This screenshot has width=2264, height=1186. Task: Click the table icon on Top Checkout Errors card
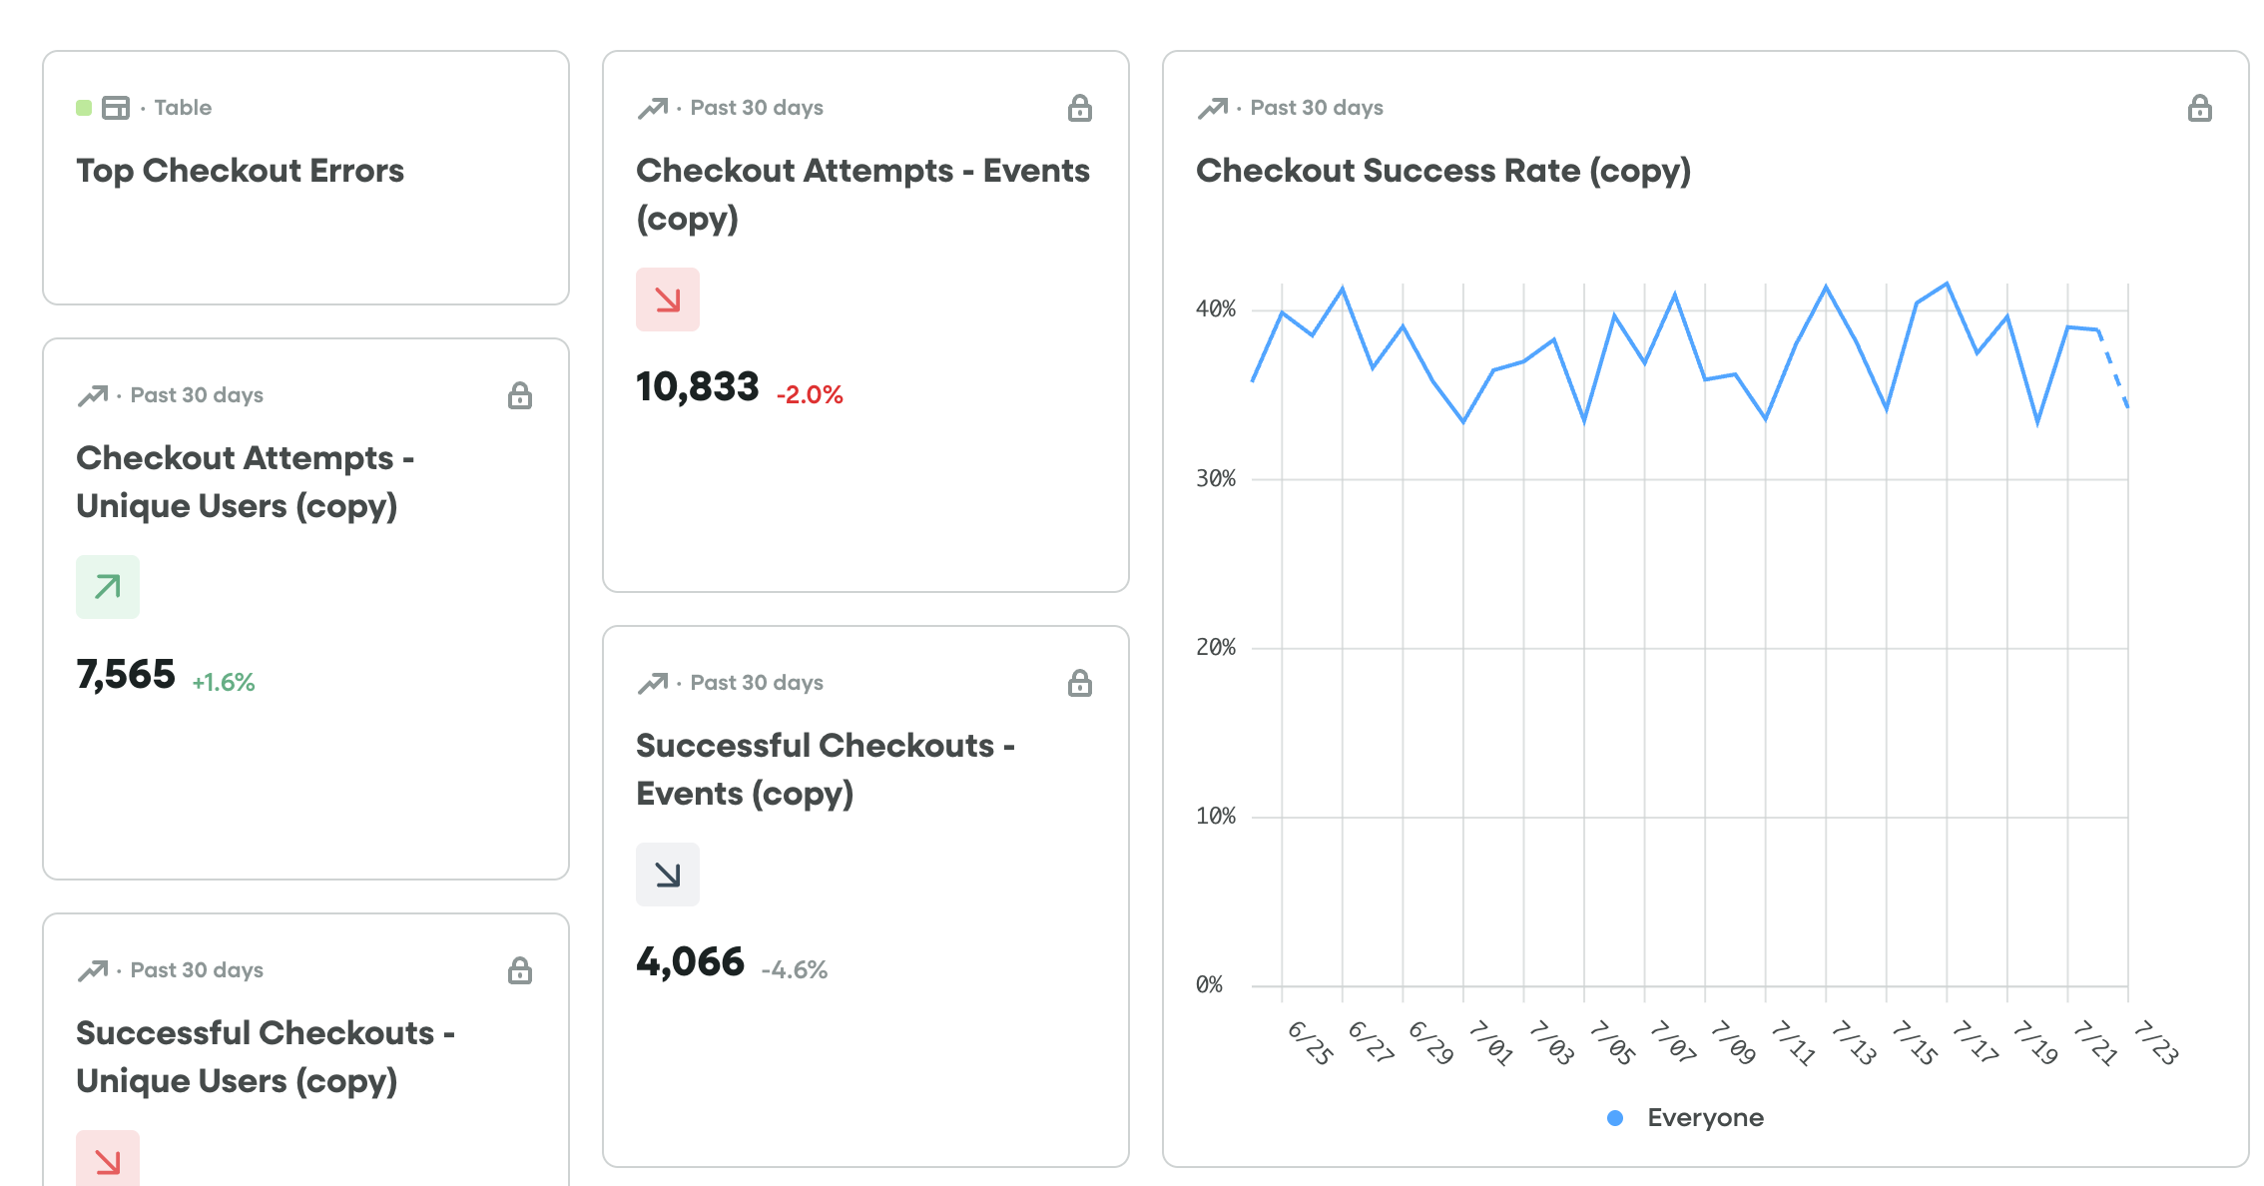coord(116,108)
